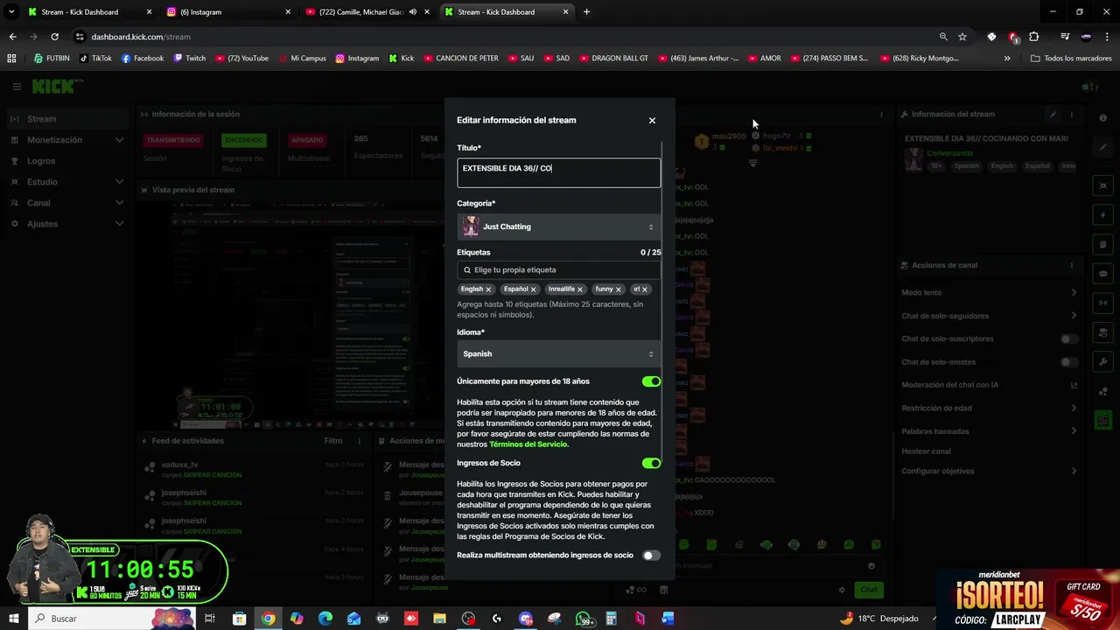The height and width of the screenshot is (630, 1120).
Task: Remove the Español tag
Action: point(533,290)
